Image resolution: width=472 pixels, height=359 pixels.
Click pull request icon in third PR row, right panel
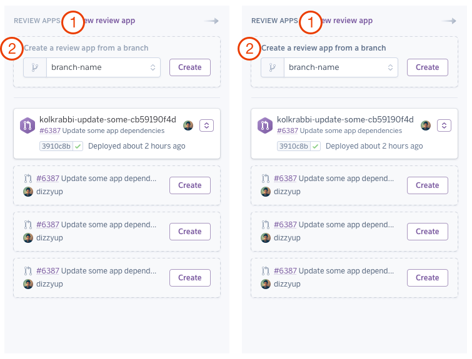pyautogui.click(x=266, y=271)
